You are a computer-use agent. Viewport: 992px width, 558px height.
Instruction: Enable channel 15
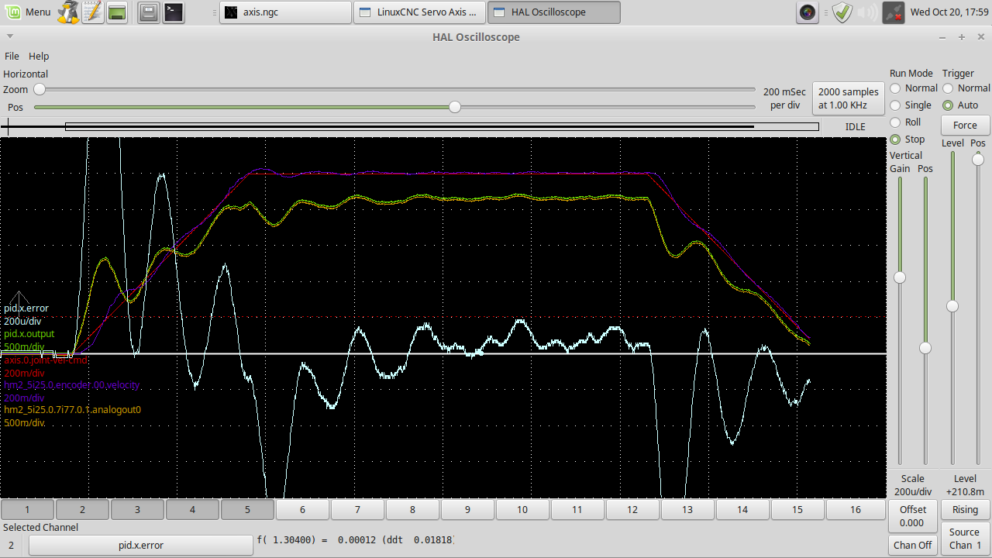(797, 509)
